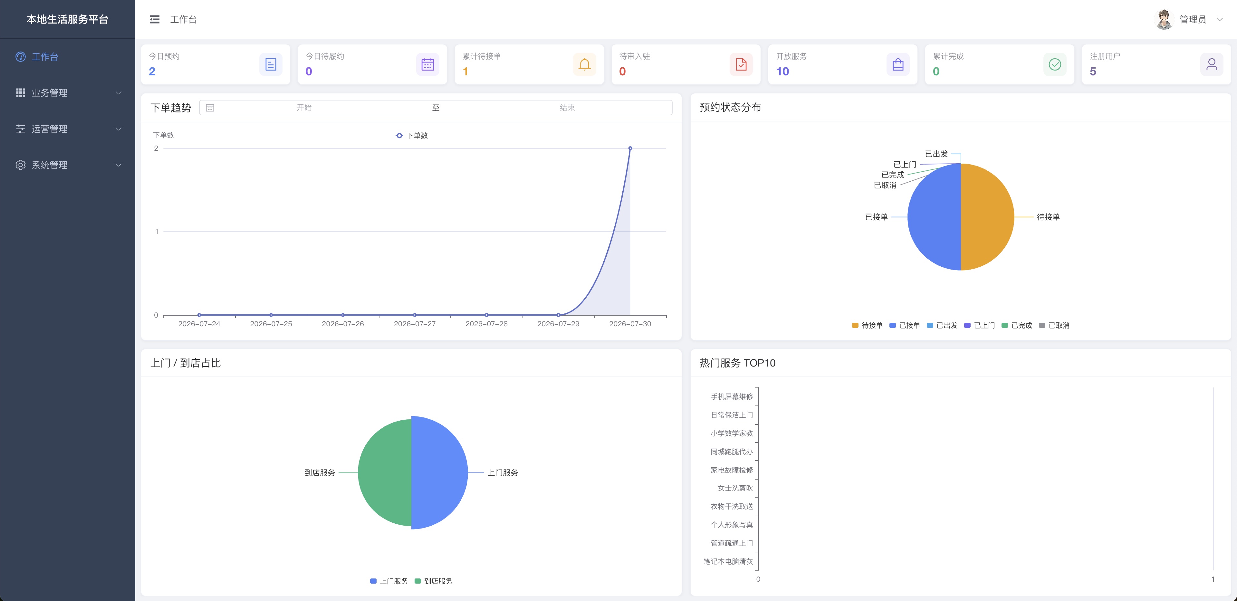Click the 开放服务 shopping bag icon
Viewport: 1237px width, 601px height.
point(898,64)
